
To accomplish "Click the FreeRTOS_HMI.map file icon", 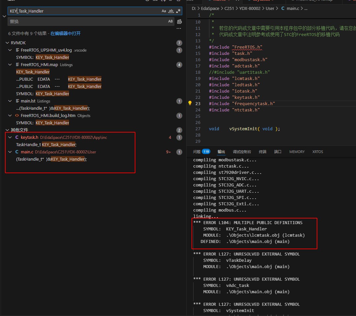I will point(18,64).
